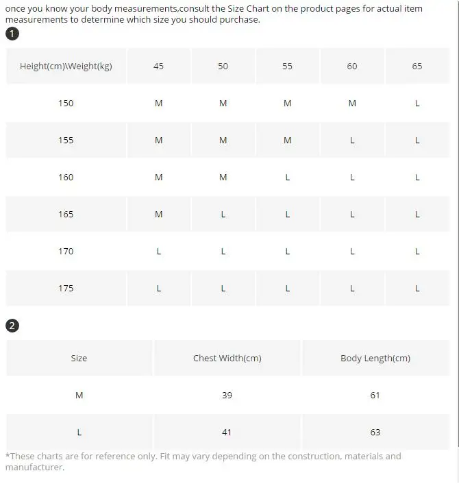Click the L cell for 160 cm, 55 kg
This screenshot has height=484, width=459.
(x=288, y=177)
